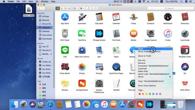Choose Move to Trash in context menu
This screenshot has height=110, width=195.
coord(154,56)
